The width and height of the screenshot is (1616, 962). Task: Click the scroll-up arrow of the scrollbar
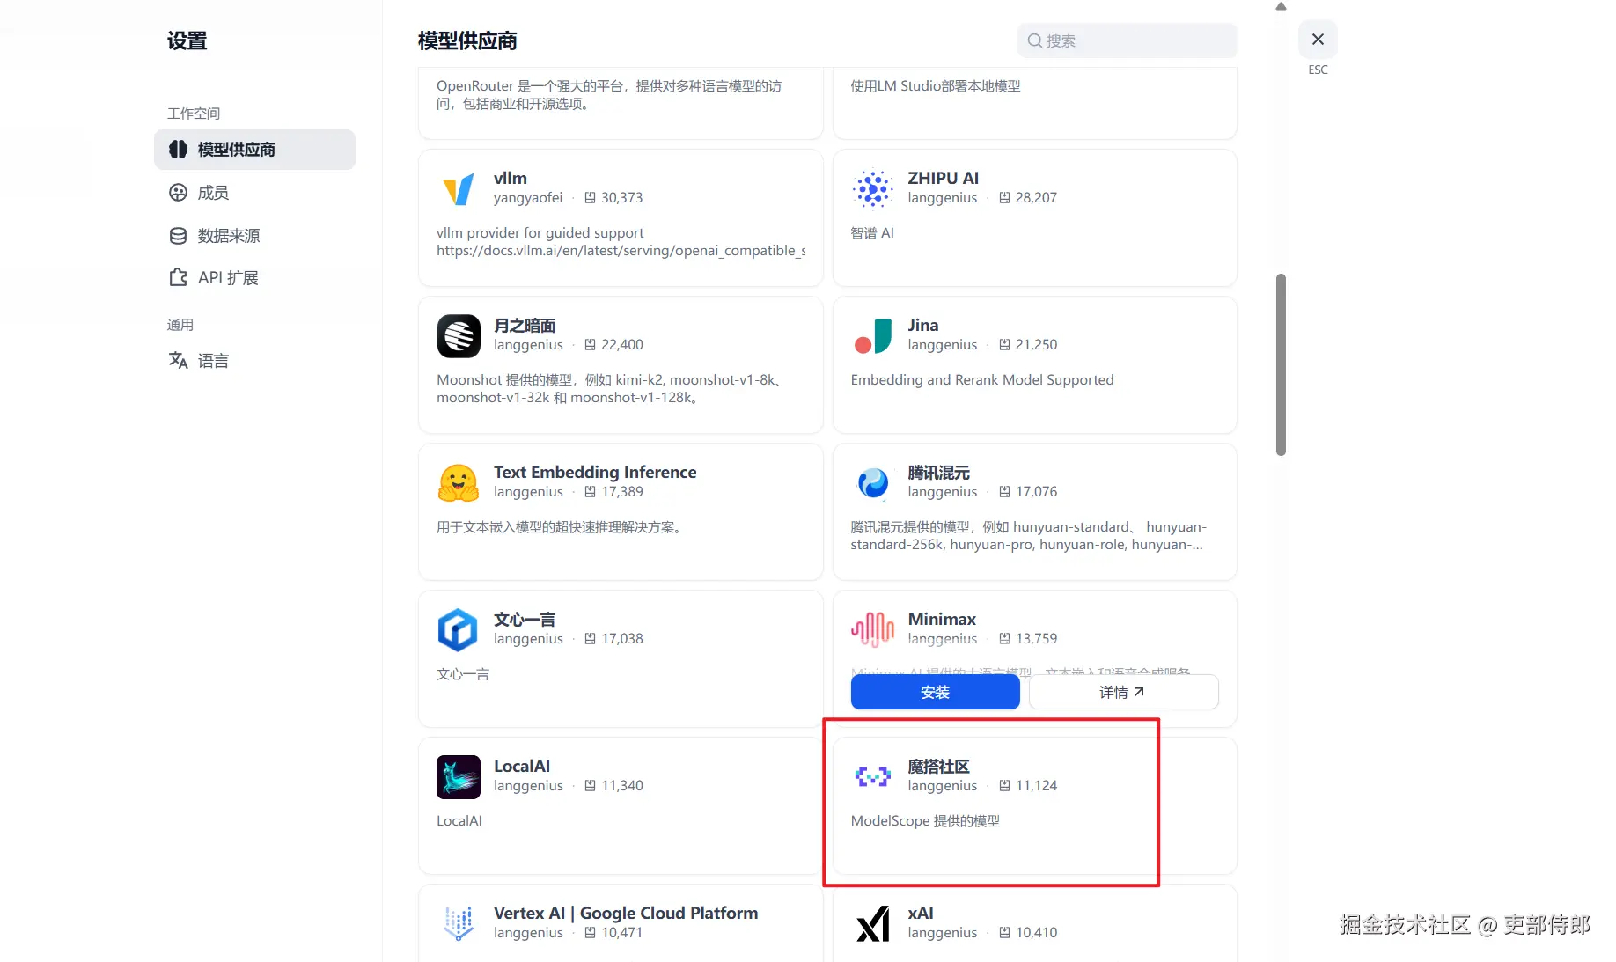point(1281,6)
